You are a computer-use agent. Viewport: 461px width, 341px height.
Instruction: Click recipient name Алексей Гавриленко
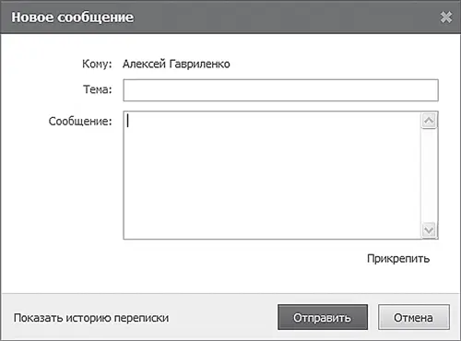click(176, 64)
